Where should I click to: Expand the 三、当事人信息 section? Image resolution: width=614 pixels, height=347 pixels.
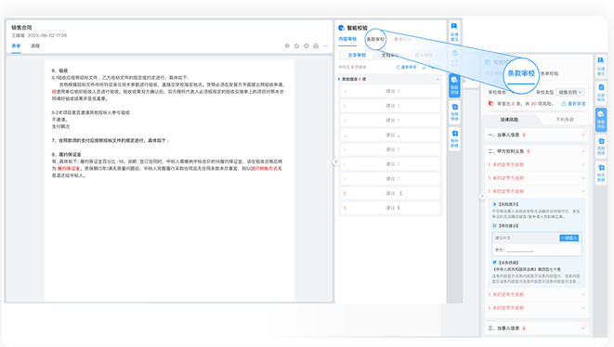point(536,328)
